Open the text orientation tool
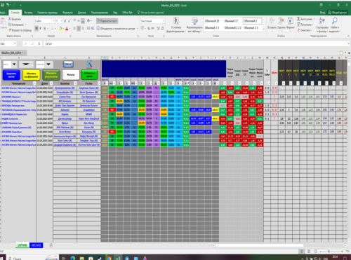The width and height of the screenshot is (351, 260). pyautogui.click(x=89, y=21)
